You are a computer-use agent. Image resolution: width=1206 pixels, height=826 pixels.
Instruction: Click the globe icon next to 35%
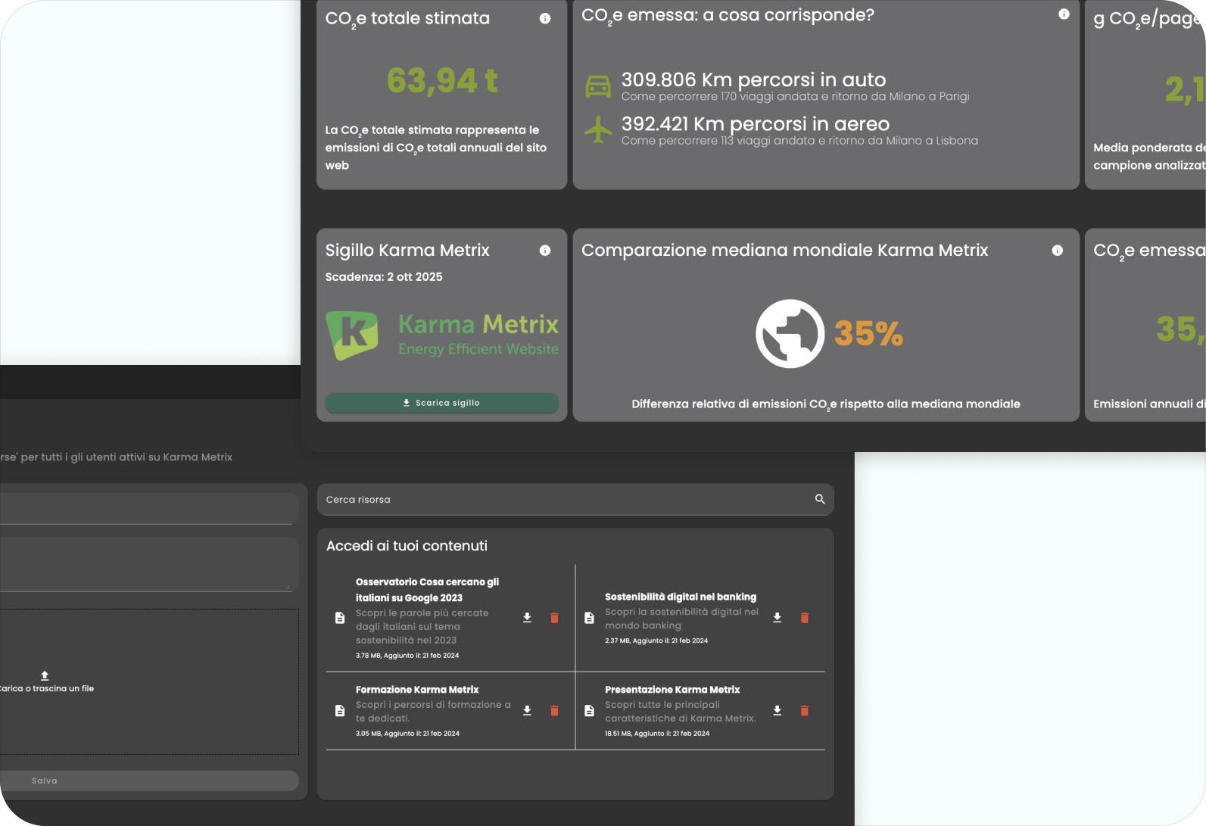pos(790,334)
